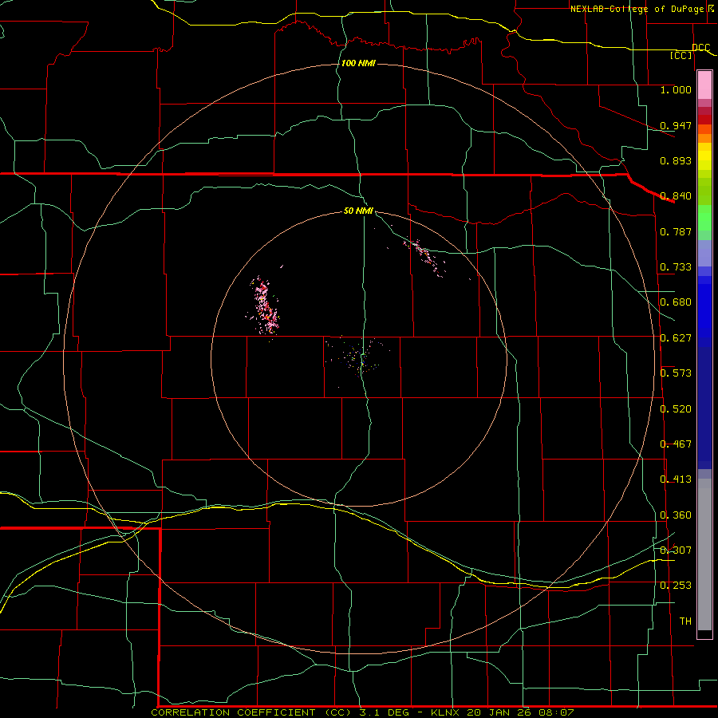Click the 0.893 scale label

(676, 160)
